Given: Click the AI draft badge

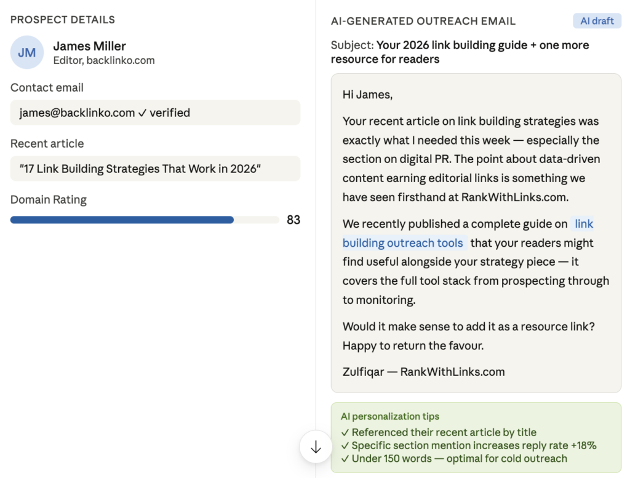Looking at the screenshot, I should click(597, 21).
